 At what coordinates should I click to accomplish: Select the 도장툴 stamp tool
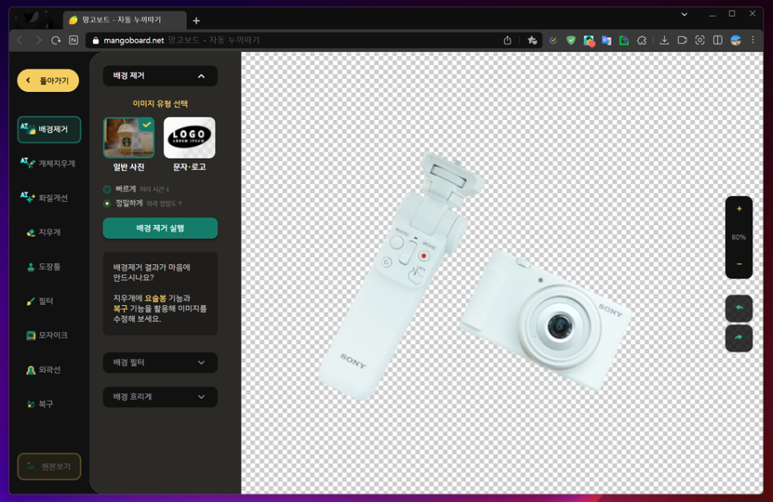click(x=43, y=267)
